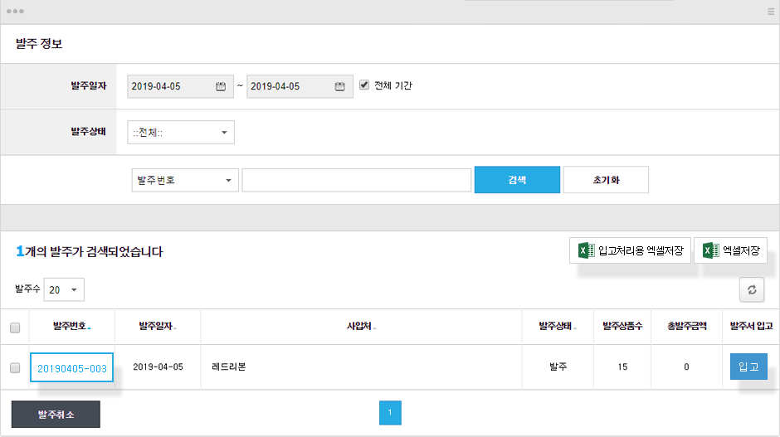The width and height of the screenshot is (780, 437).
Task: Open the 발주수 20 page size dropdown
Action: coord(64,290)
